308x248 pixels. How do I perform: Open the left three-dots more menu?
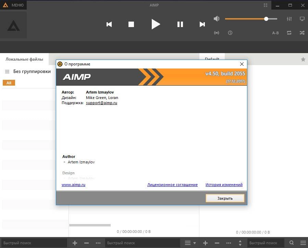pyautogui.click(x=98, y=243)
